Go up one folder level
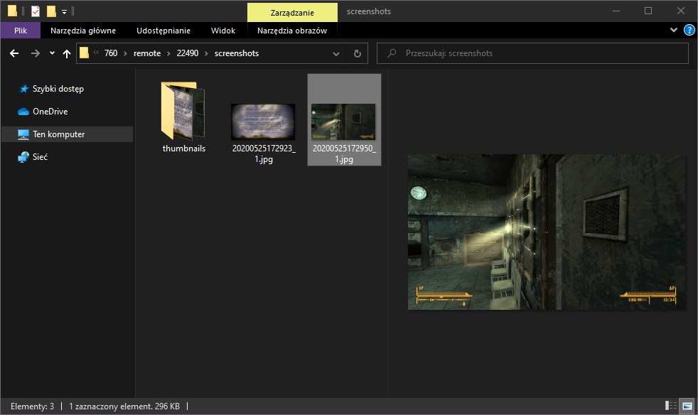 (x=67, y=53)
